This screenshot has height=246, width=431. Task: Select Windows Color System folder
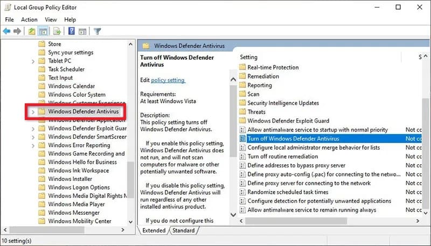pyautogui.click(x=77, y=94)
